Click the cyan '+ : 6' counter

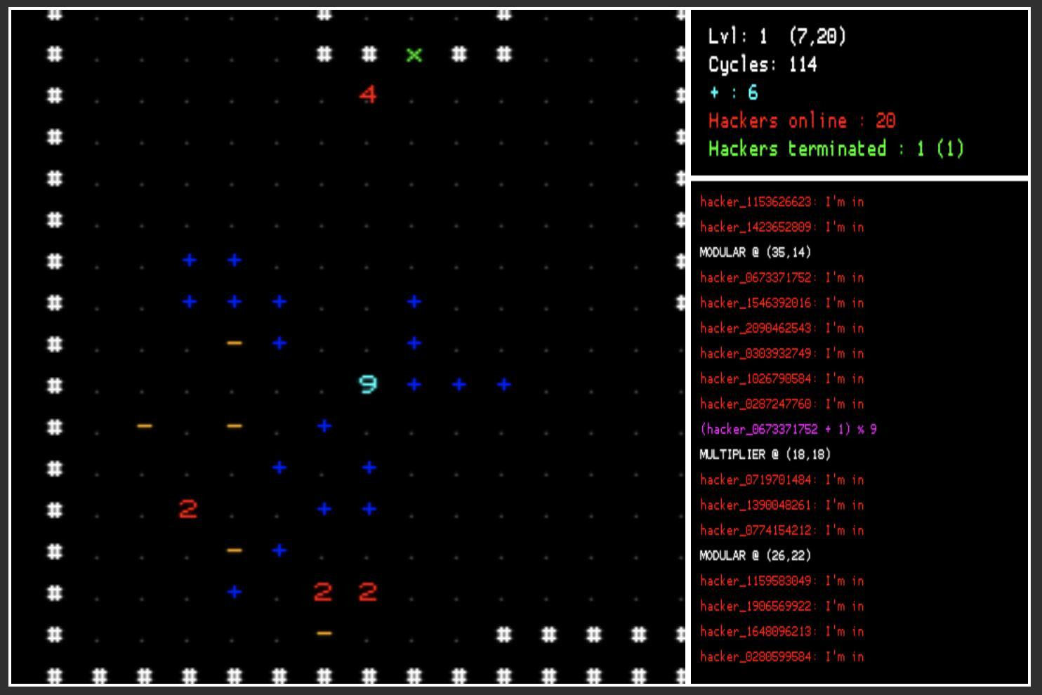734,92
